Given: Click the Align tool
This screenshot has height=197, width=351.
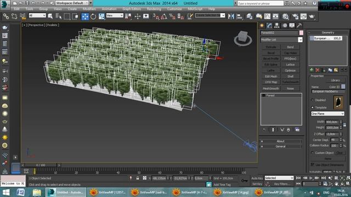Looking at the screenshot, I should coord(240,16).
